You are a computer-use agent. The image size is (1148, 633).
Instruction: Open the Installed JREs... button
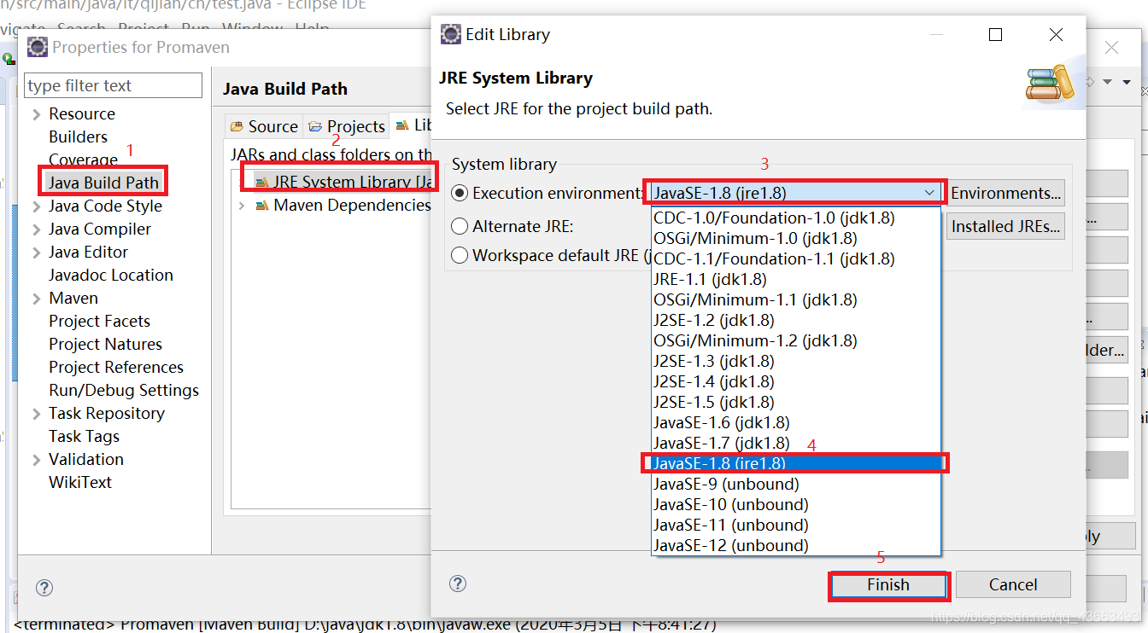pos(1005,226)
